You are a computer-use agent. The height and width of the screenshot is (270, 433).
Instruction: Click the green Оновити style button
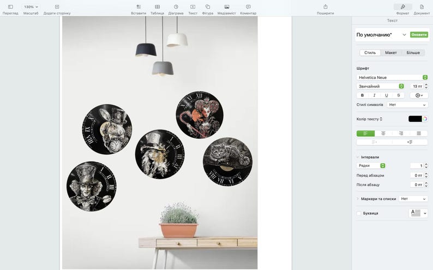point(419,35)
